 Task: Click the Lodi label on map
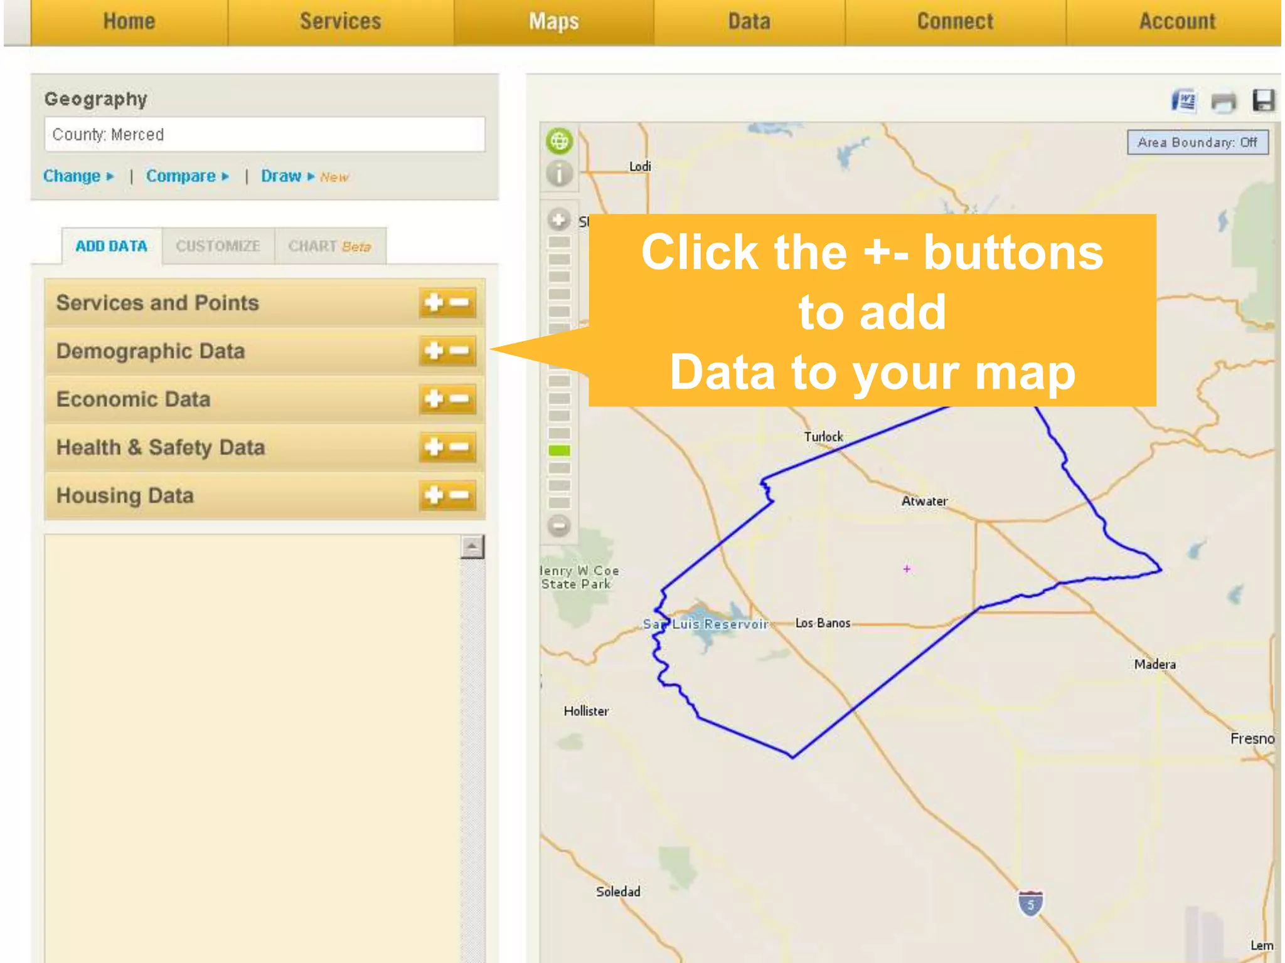[x=640, y=166]
